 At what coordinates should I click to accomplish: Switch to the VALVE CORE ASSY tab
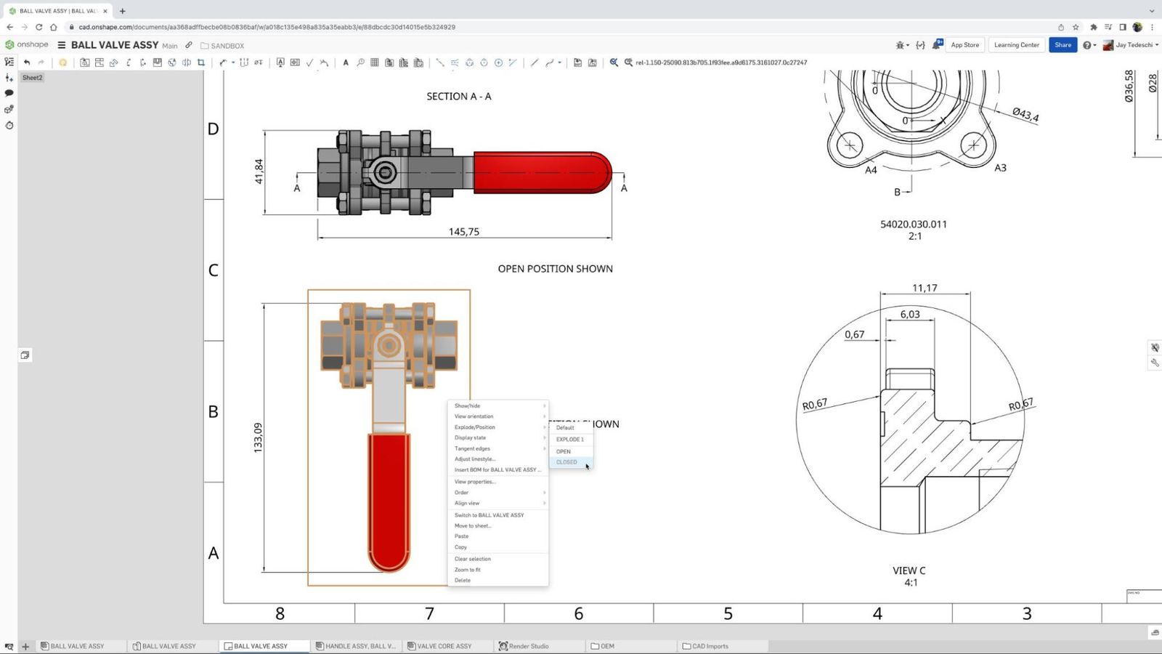(x=444, y=646)
